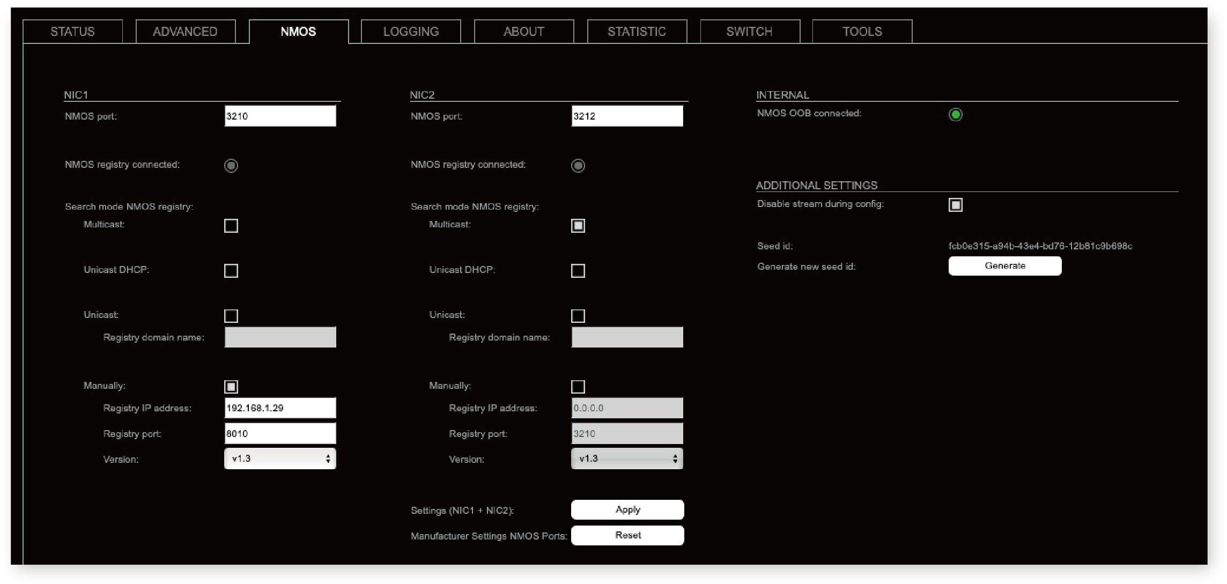
Task: Switch to the SWITCH tab
Action: 750,32
